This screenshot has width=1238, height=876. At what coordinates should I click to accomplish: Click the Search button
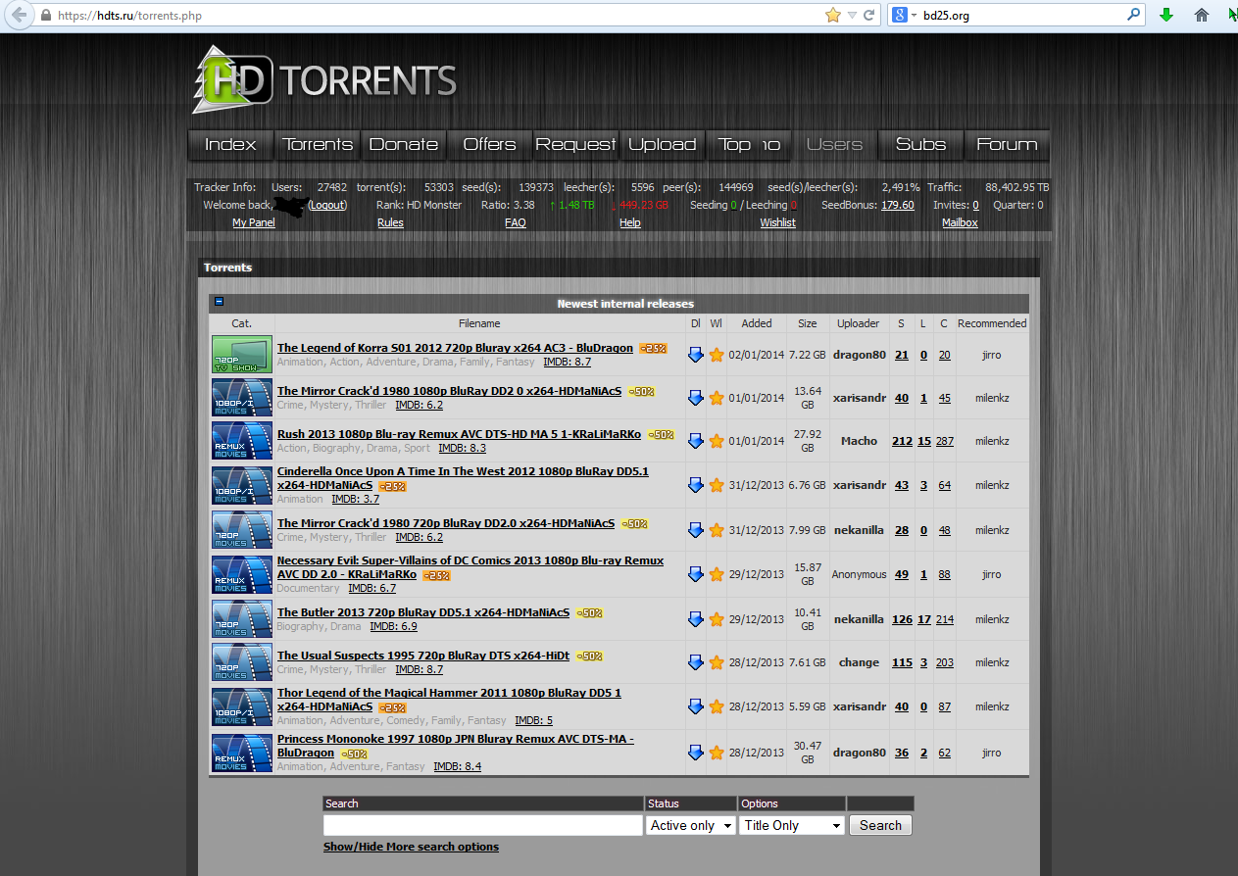click(x=880, y=825)
